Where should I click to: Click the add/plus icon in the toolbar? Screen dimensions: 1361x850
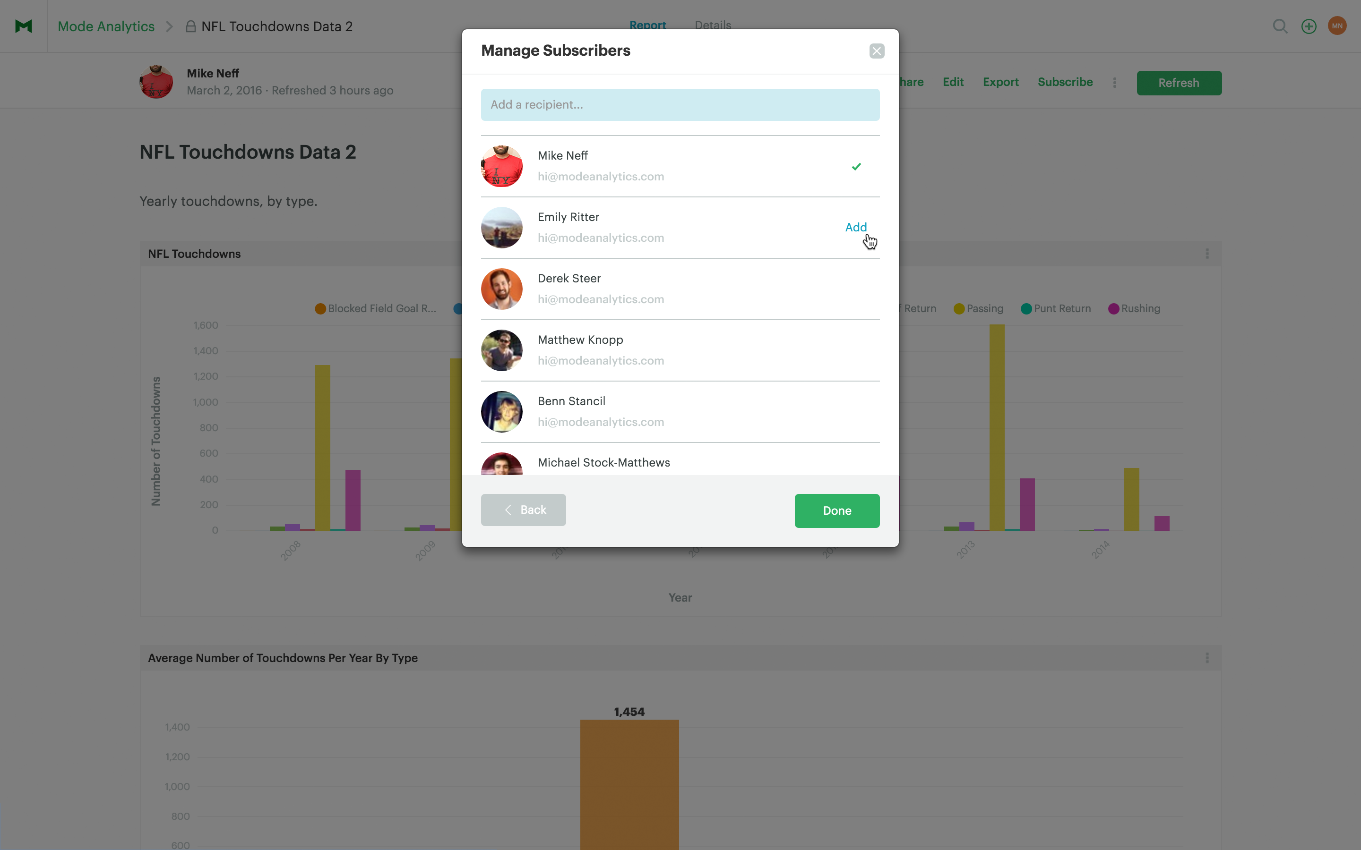(1309, 25)
